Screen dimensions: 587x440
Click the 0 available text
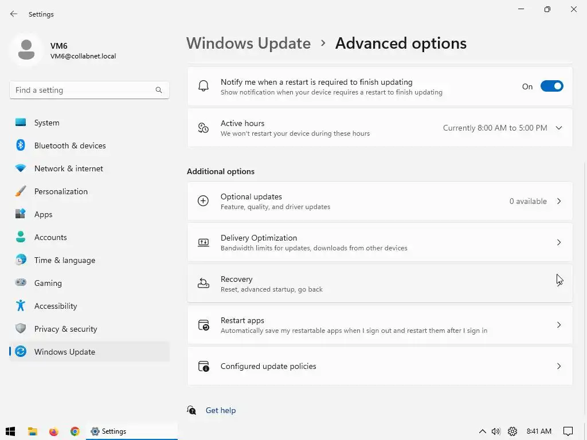(528, 201)
